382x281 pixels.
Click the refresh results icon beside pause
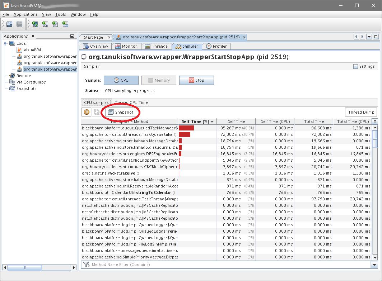tap(96, 112)
